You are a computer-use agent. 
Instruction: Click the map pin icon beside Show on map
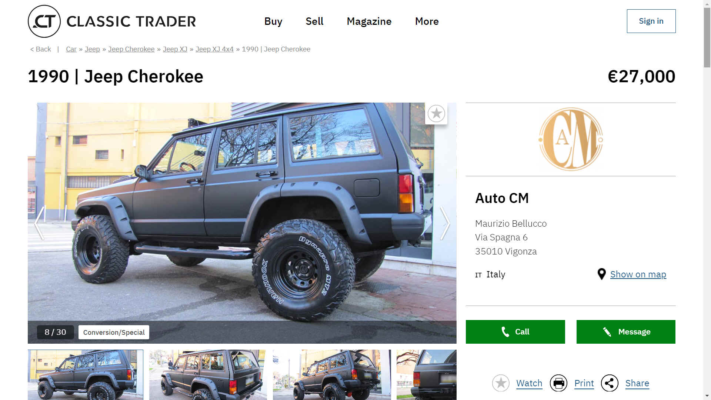(x=601, y=274)
